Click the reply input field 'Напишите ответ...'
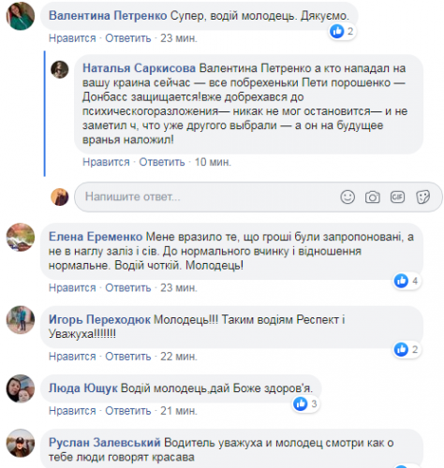This screenshot has height=468, width=444. 259,197
